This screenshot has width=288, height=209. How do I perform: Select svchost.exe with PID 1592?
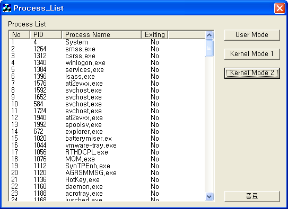(x=107, y=90)
